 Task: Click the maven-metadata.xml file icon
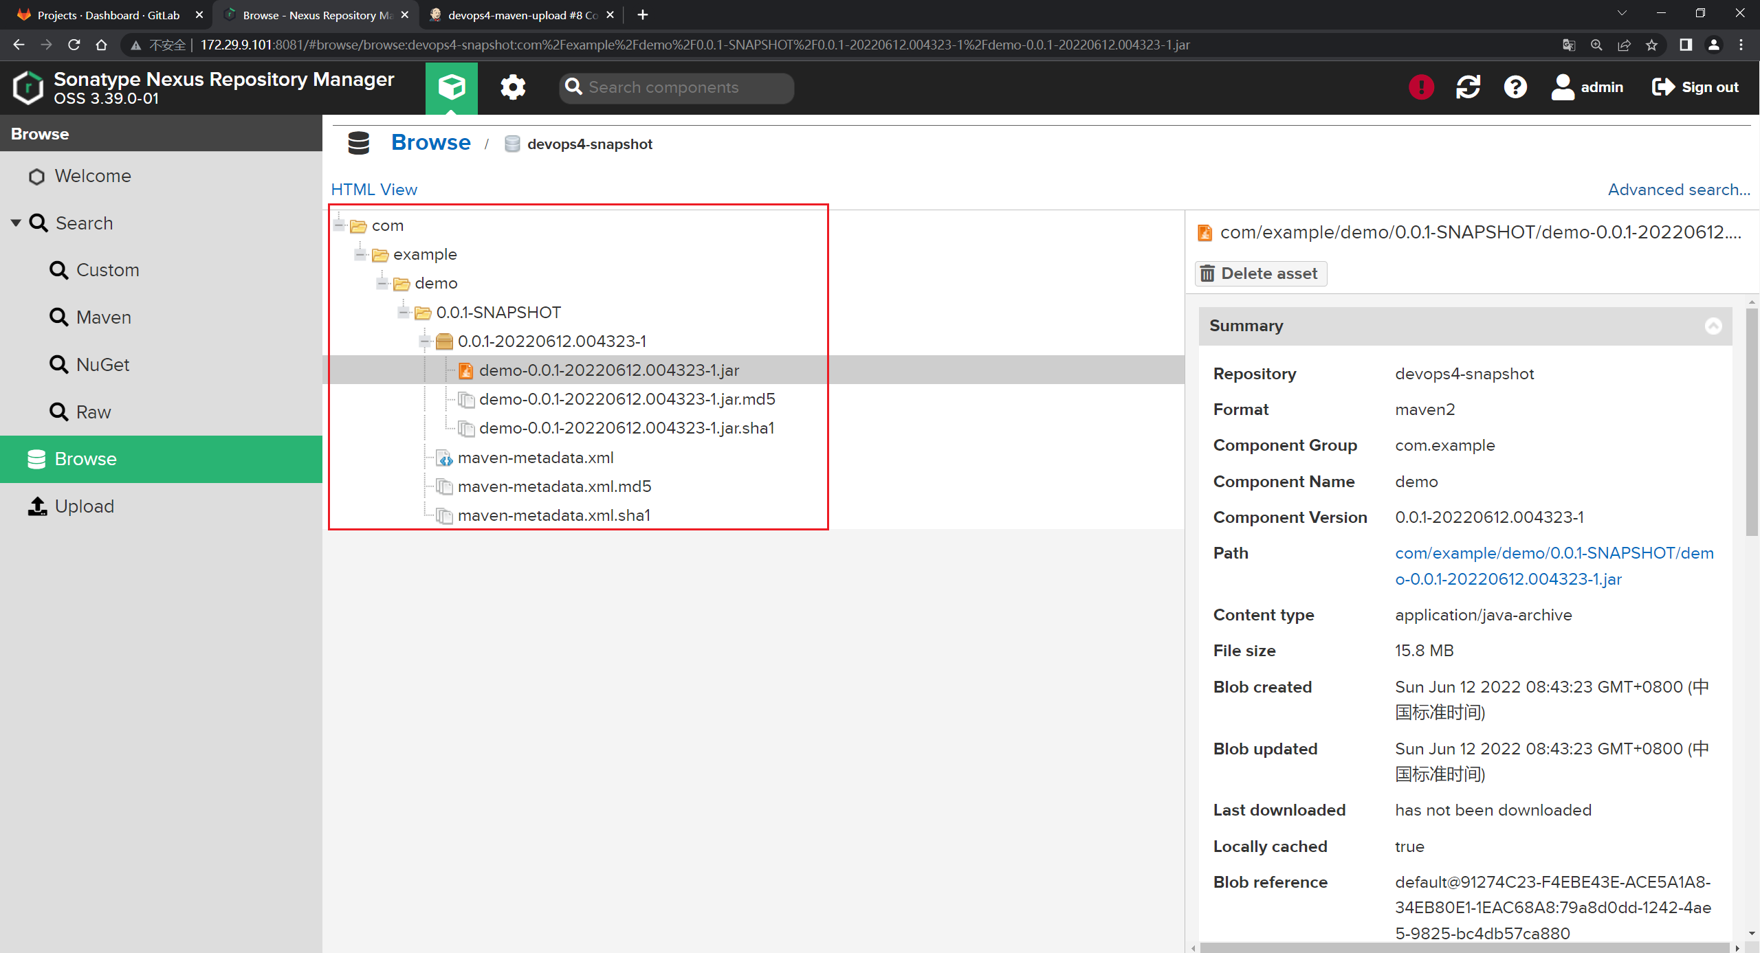(x=445, y=458)
